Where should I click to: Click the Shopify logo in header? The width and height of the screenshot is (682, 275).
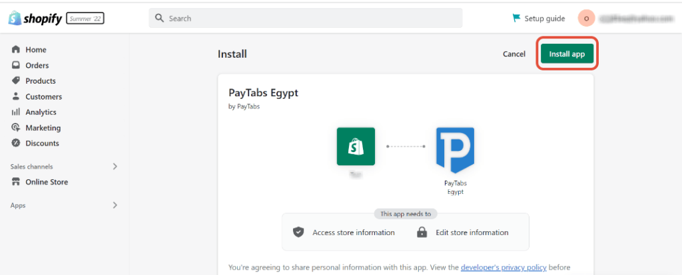(35, 19)
